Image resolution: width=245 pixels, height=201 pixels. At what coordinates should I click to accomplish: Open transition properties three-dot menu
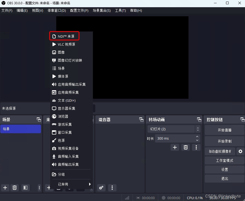click(x=196, y=147)
